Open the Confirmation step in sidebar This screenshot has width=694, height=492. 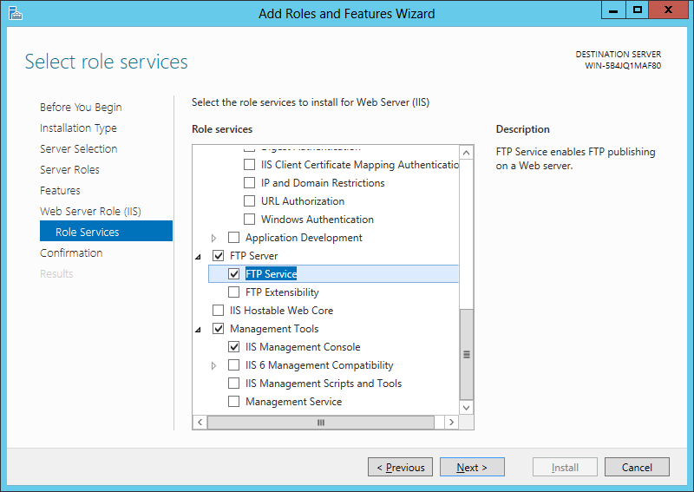coord(71,253)
